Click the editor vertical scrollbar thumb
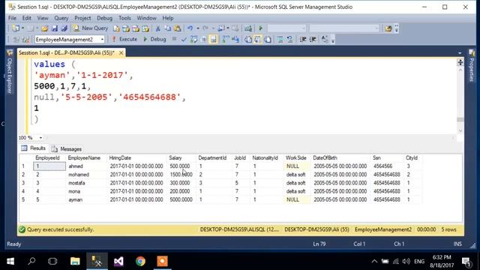 (x=460, y=120)
